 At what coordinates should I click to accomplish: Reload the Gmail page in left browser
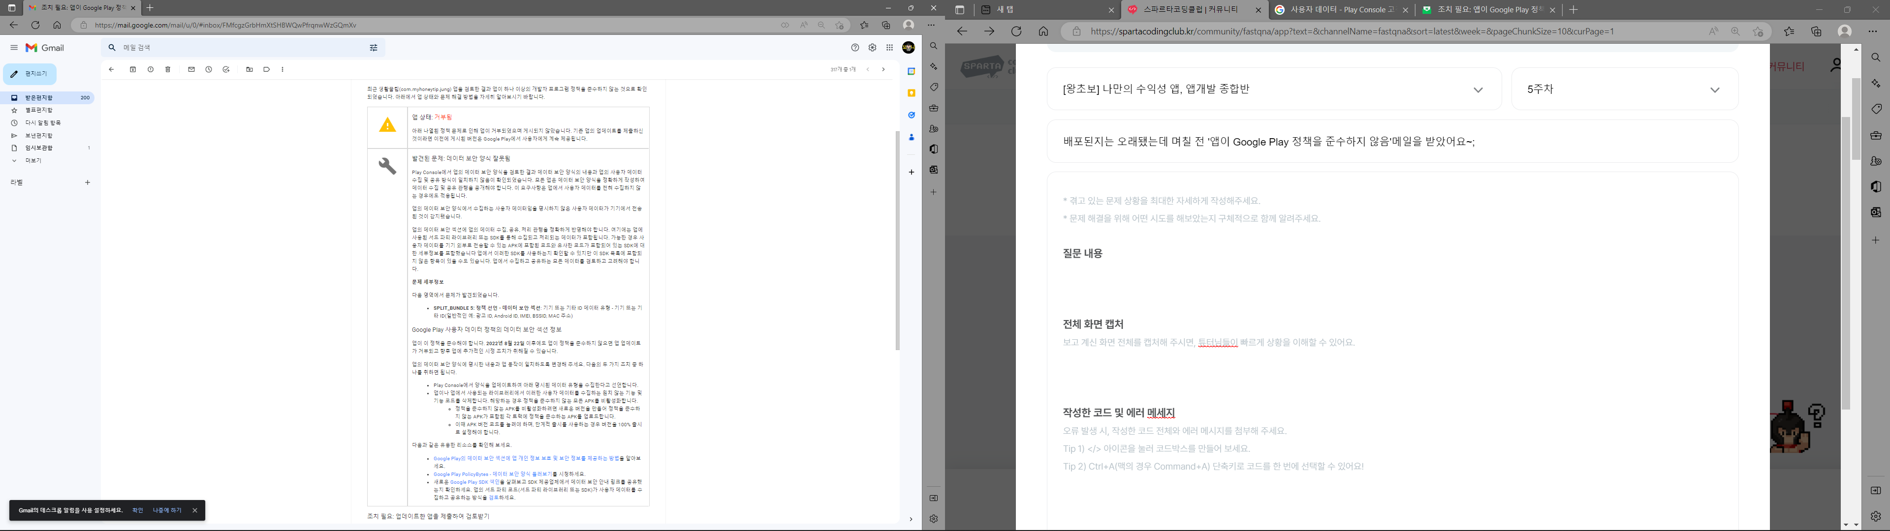pyautogui.click(x=35, y=25)
